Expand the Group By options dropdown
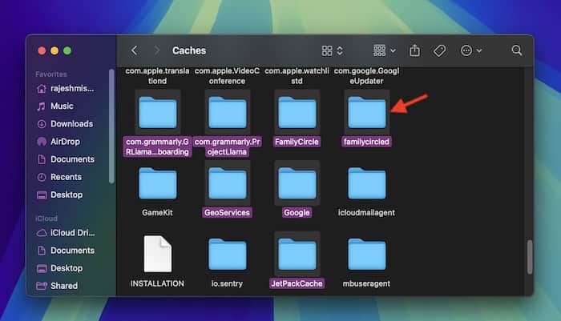 (385, 50)
